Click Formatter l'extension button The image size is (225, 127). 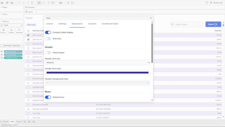pos(12,46)
